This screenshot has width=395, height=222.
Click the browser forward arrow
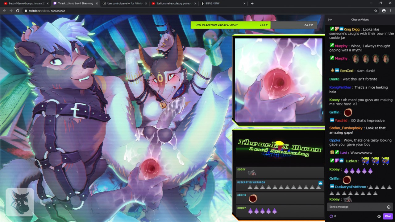[11, 10]
